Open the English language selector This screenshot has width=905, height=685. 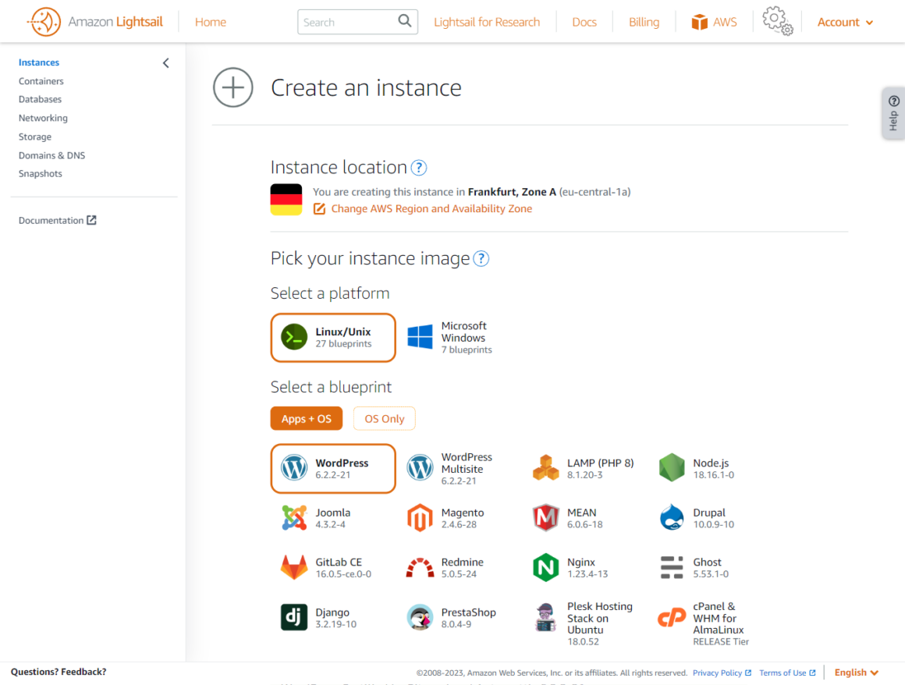tap(856, 673)
